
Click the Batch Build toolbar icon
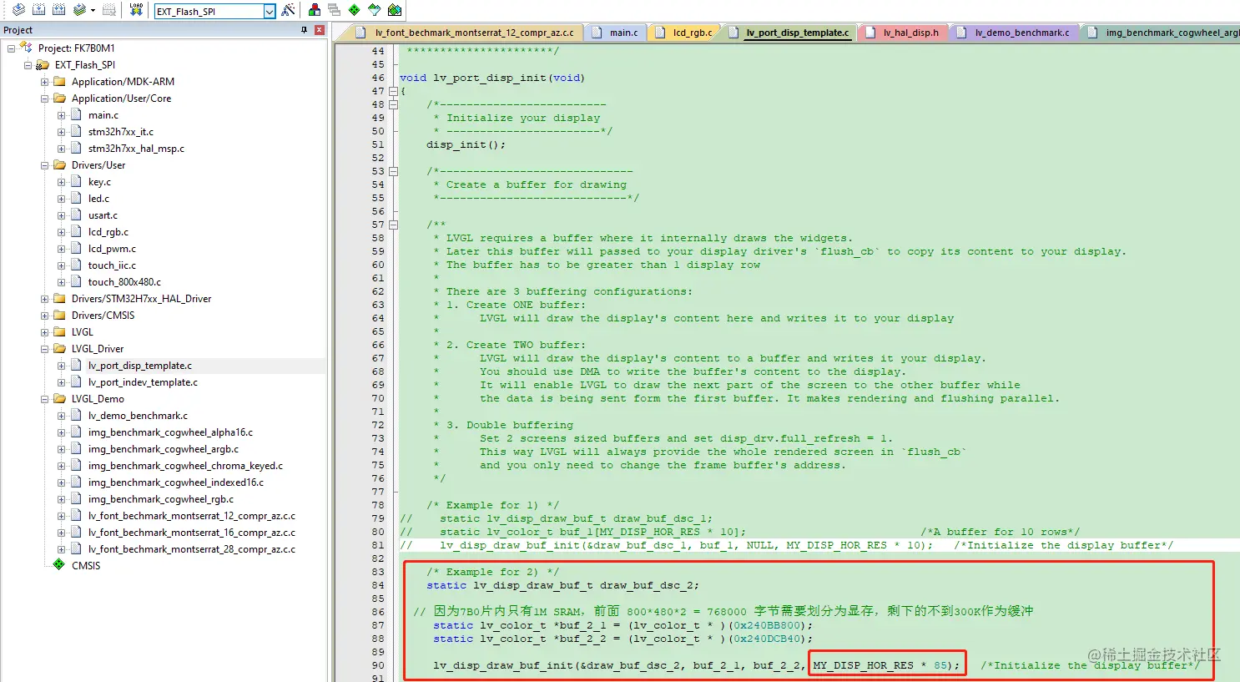79,10
